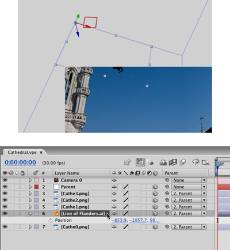Open Parent dropdown for Lion of Flanders.ai
230x250 pixels.
[189, 214]
